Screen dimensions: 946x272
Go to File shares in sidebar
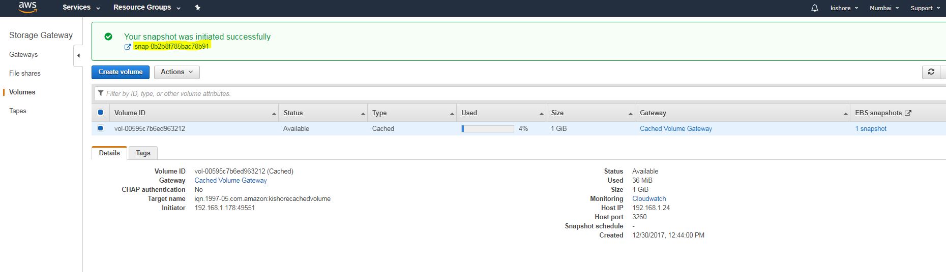coord(25,73)
